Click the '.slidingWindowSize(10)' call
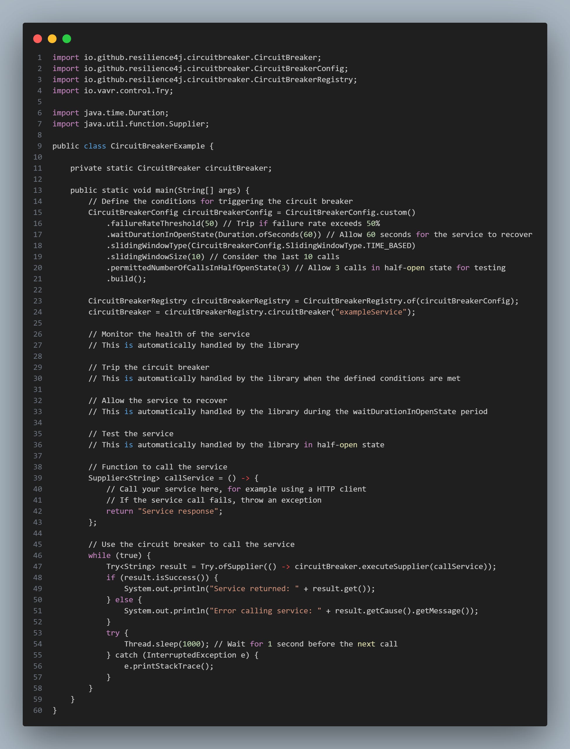Image resolution: width=570 pixels, height=749 pixels. (x=155, y=257)
